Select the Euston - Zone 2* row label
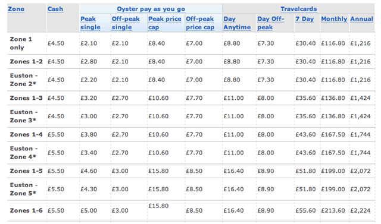The image size is (381, 224). point(24,80)
